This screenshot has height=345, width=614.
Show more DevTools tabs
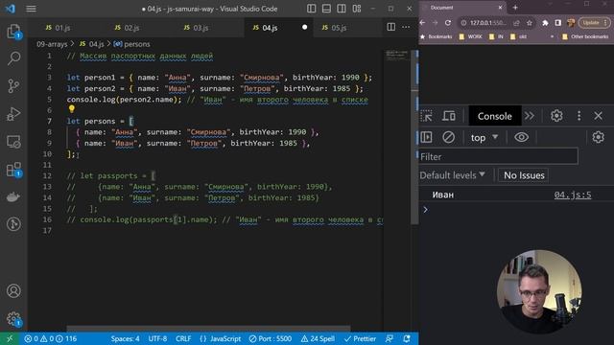(530, 116)
